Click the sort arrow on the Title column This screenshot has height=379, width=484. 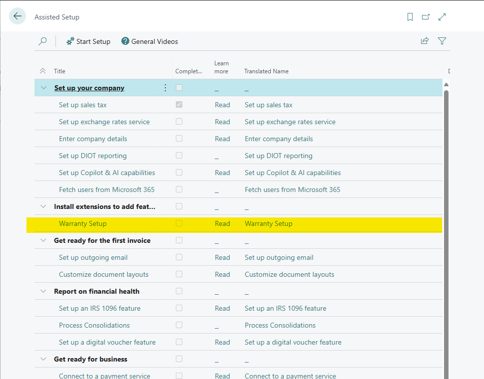pyautogui.click(x=43, y=71)
